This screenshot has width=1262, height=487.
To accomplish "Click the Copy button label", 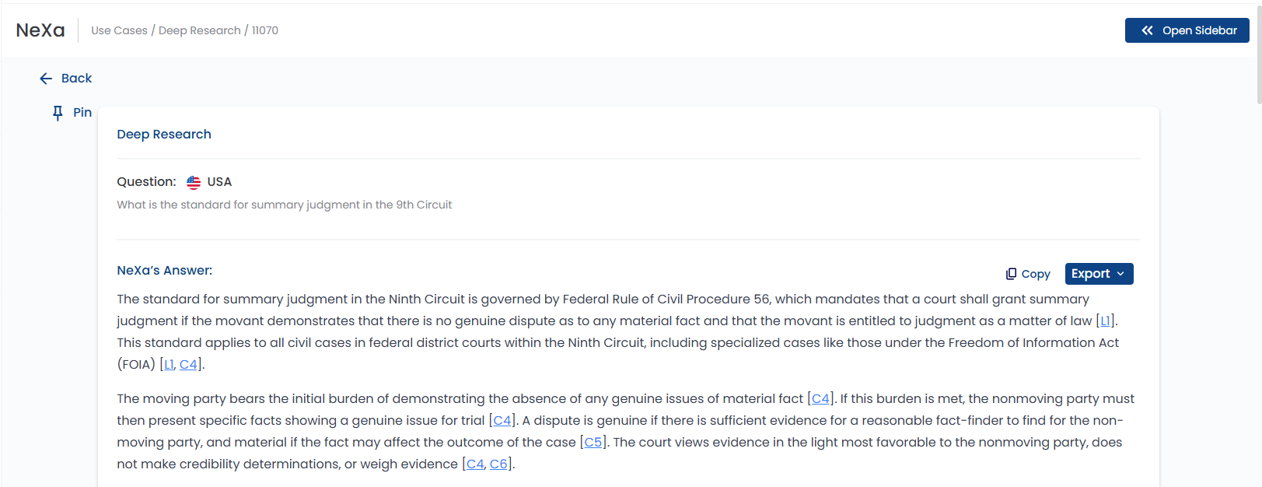I will (1036, 274).
